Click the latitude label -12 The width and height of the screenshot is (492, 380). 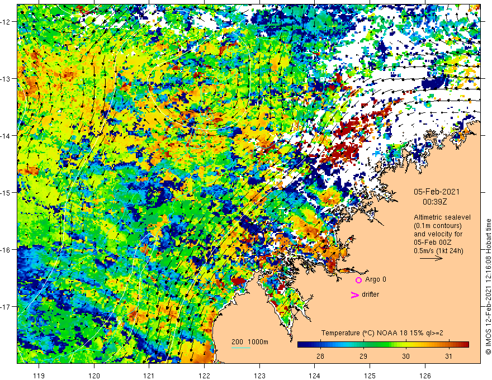coord(6,22)
